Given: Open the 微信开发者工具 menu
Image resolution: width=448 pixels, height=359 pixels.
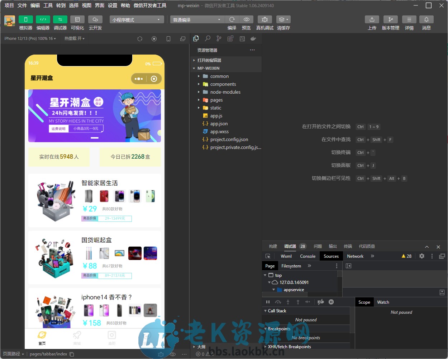Looking at the screenshot, I should pyautogui.click(x=150, y=5).
